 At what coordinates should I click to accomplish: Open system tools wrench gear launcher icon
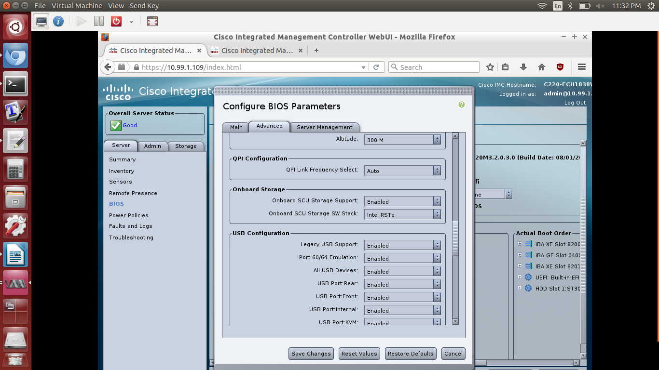pyautogui.click(x=16, y=226)
